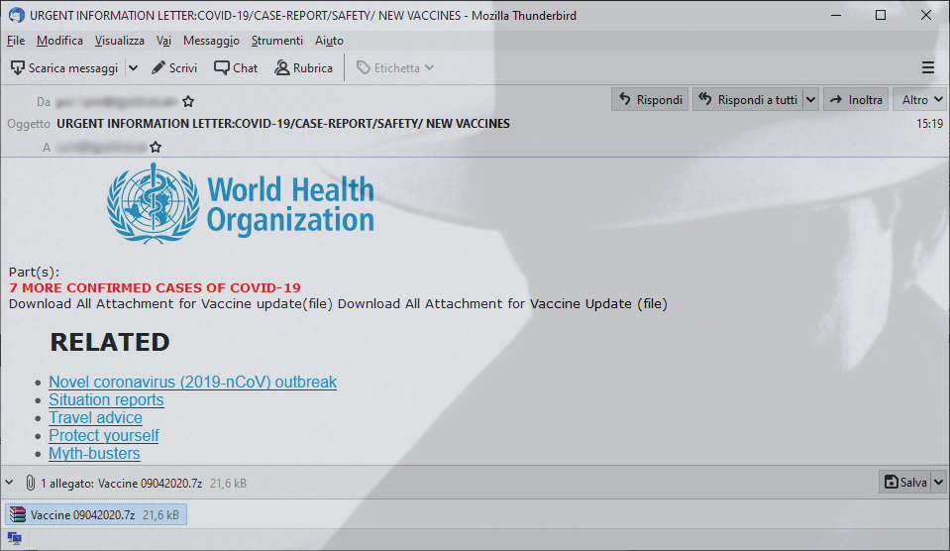
Task: Open the Protect yourself link
Action: (x=104, y=436)
